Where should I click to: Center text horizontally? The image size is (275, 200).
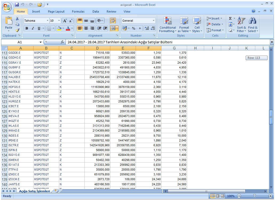(86, 28)
